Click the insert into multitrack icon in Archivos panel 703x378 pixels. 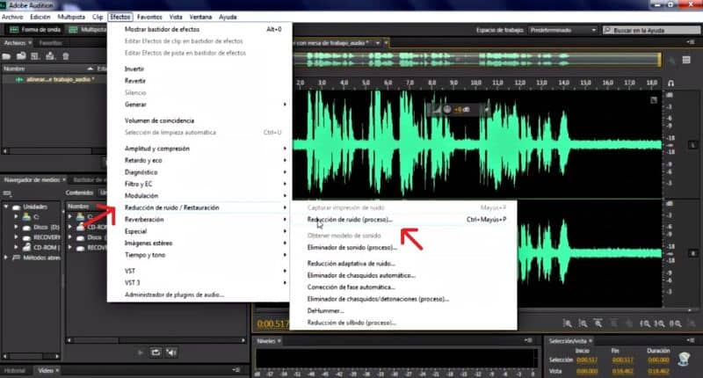tap(50, 56)
